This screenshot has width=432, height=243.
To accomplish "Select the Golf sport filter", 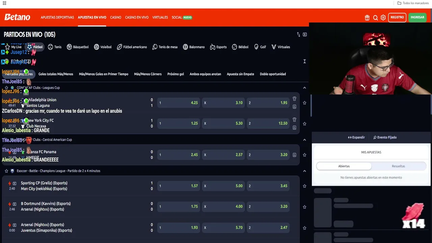I will (260, 47).
